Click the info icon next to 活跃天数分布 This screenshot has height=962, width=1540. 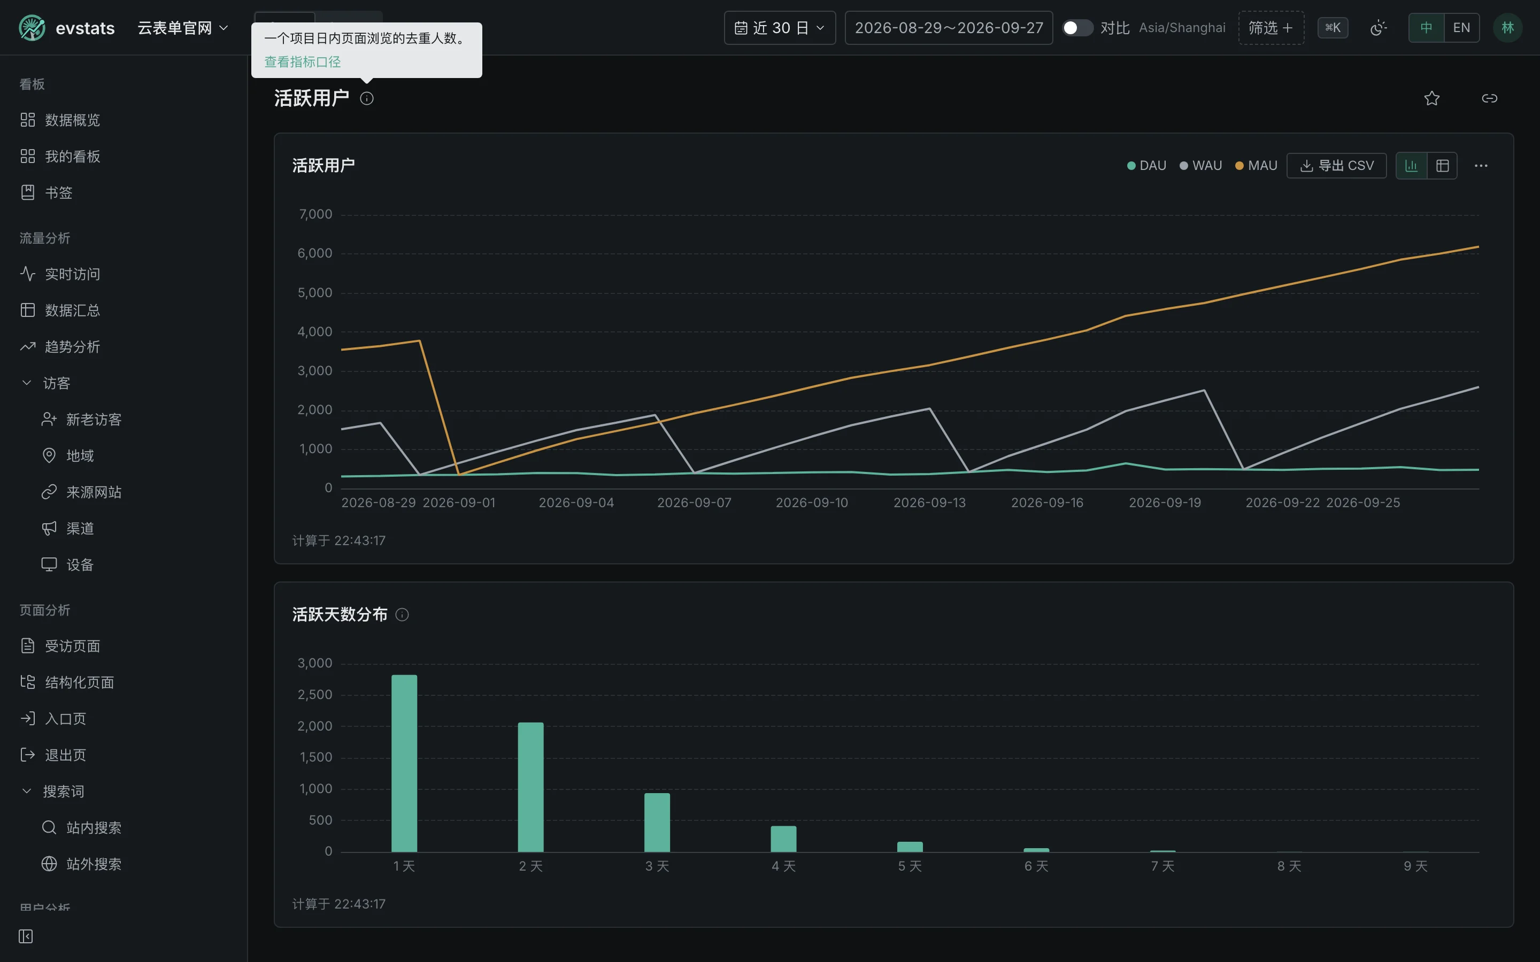402,615
